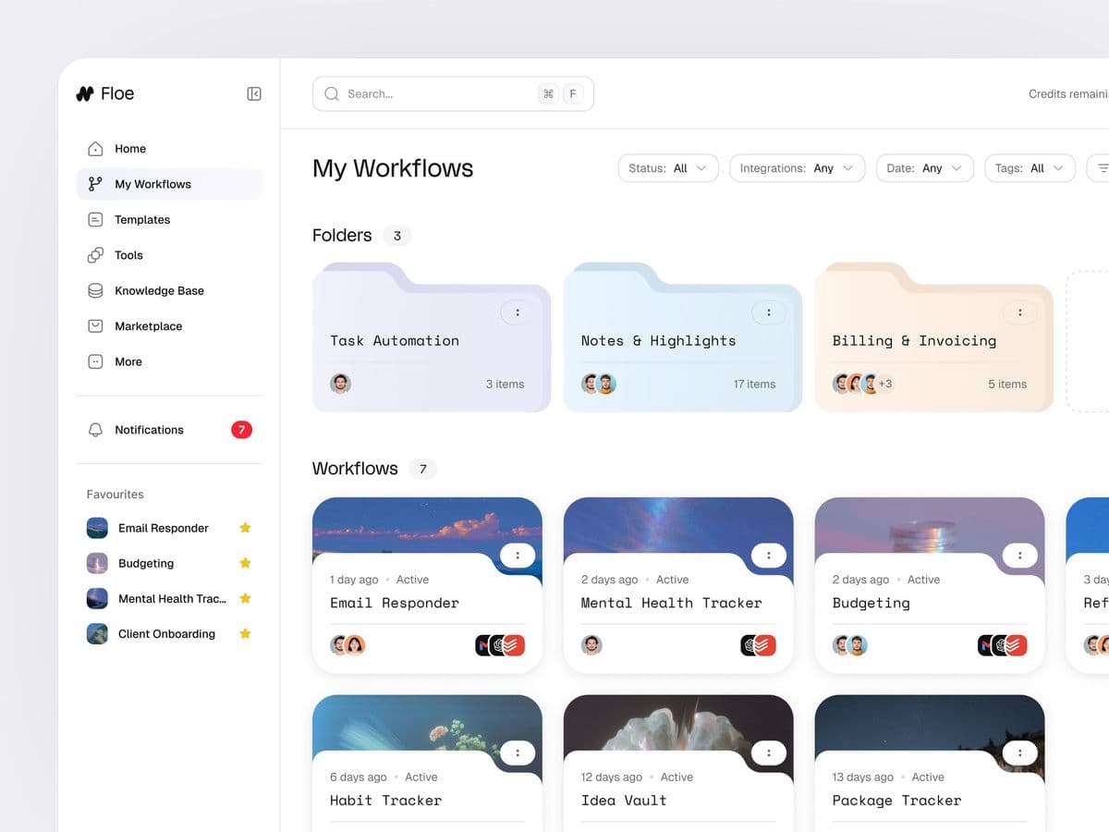This screenshot has height=832, width=1109.
Task: Toggle the star next to Budgeting favourite
Action: click(x=245, y=563)
